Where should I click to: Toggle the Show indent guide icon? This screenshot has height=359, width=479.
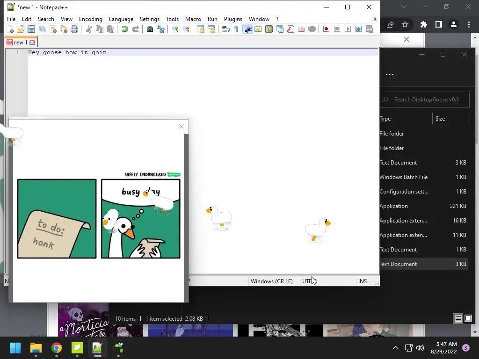tap(247, 29)
